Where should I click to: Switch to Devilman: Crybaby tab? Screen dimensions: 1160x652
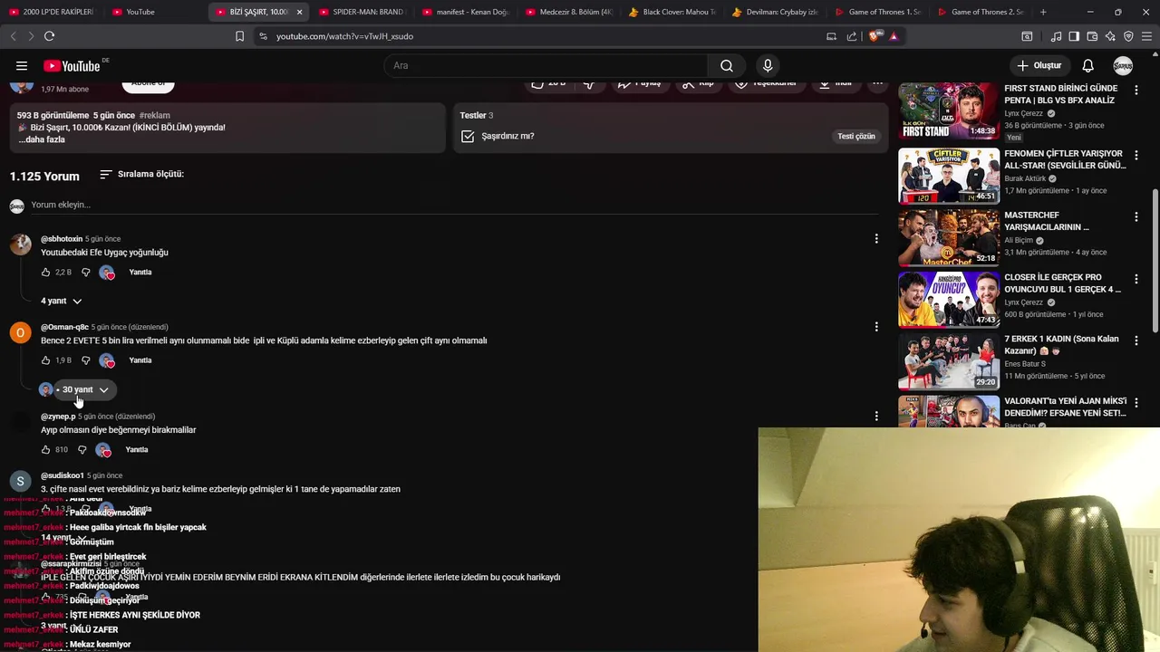click(x=775, y=12)
